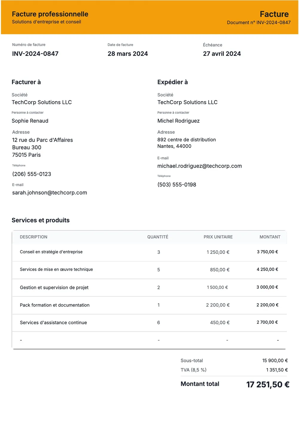Select the invoice date 28 mars 2024
299x423 pixels.
pyautogui.click(x=128, y=54)
